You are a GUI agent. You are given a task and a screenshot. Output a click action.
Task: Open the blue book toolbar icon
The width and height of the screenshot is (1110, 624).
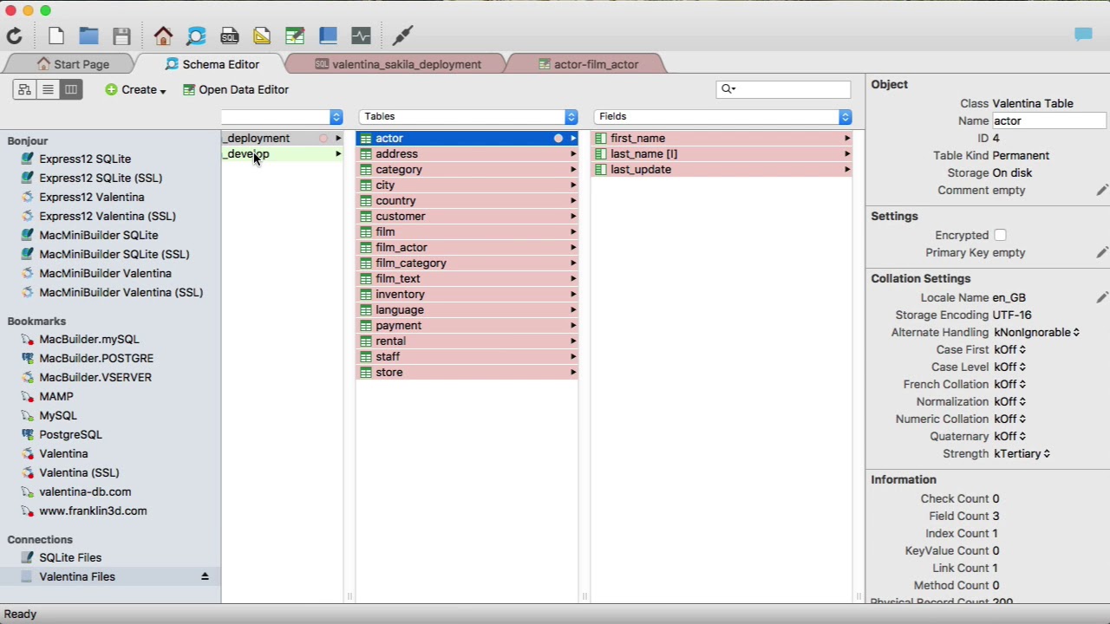328,36
